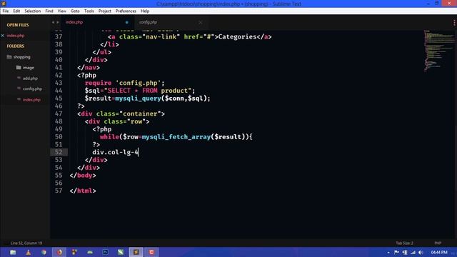The height and width of the screenshot is (257, 457).
Task: Open the File menu
Action: (x=6, y=11)
